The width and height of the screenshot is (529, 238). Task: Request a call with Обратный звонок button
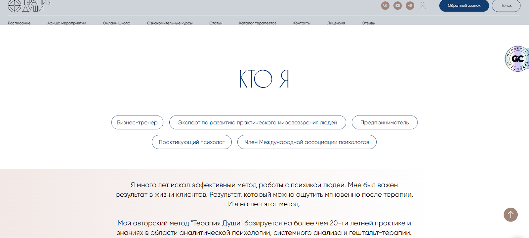click(464, 6)
